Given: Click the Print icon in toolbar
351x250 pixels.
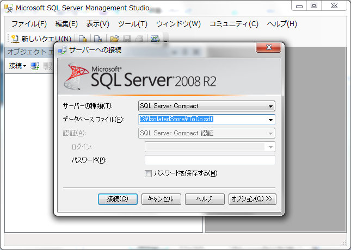Looking at the screenshot, I should pyautogui.click(x=139, y=39).
